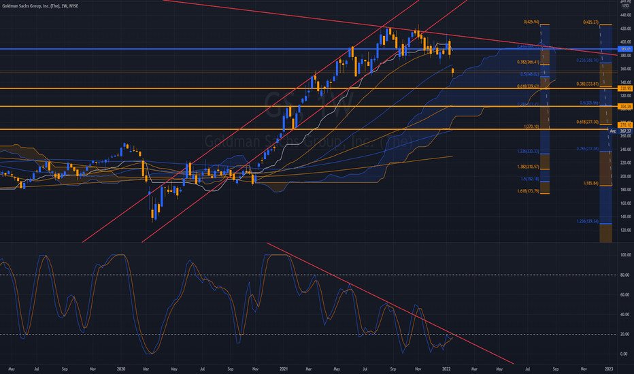Open the USD currency selector
The image size is (634, 374).
(625, 6)
